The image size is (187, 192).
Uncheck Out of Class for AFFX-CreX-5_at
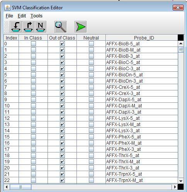tap(62, 87)
